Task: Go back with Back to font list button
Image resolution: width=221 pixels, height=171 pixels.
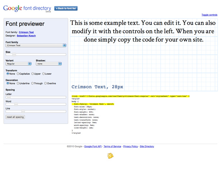Action: point(66,9)
